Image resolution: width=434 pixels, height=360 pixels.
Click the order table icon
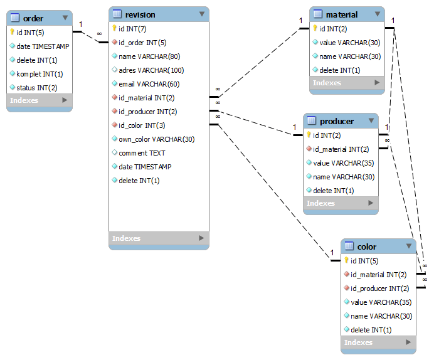tap(16, 18)
